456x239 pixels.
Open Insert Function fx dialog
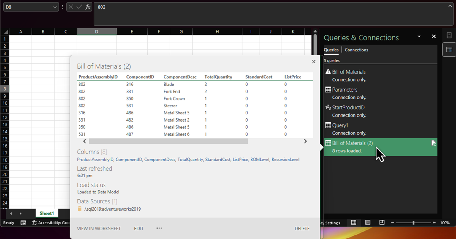pyautogui.click(x=88, y=7)
